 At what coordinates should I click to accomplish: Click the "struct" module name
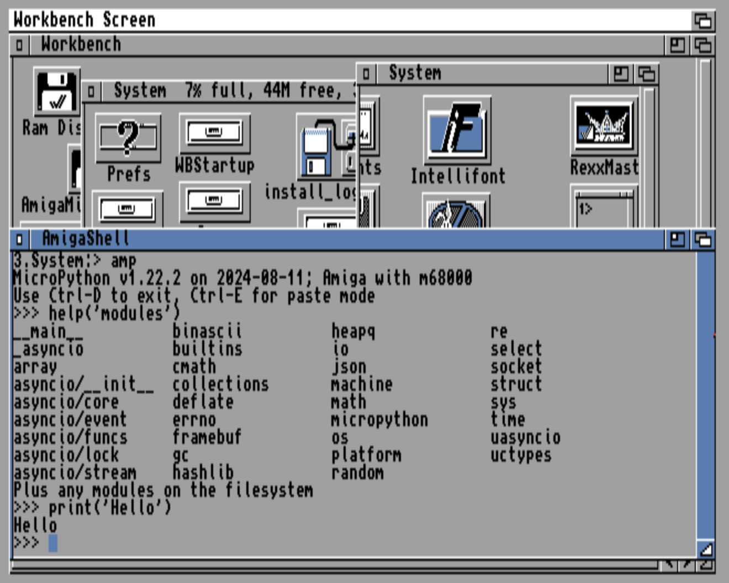(x=517, y=384)
